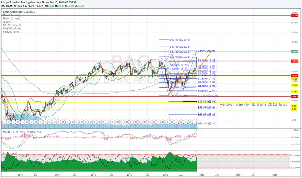Click the 88.60%(17.28) fib label

(179, 65)
